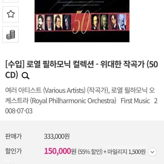
Task: Expand the discount price details chevron
Action: click(152, 152)
